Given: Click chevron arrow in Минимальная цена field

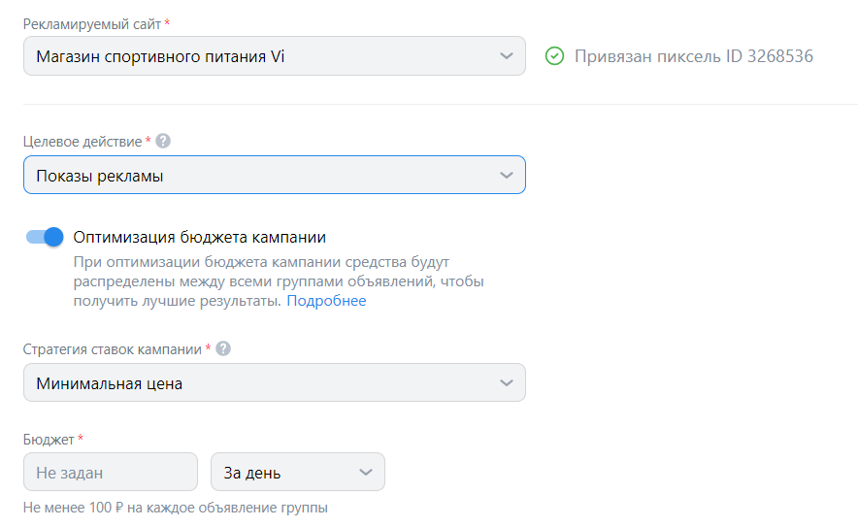Looking at the screenshot, I should [x=506, y=383].
